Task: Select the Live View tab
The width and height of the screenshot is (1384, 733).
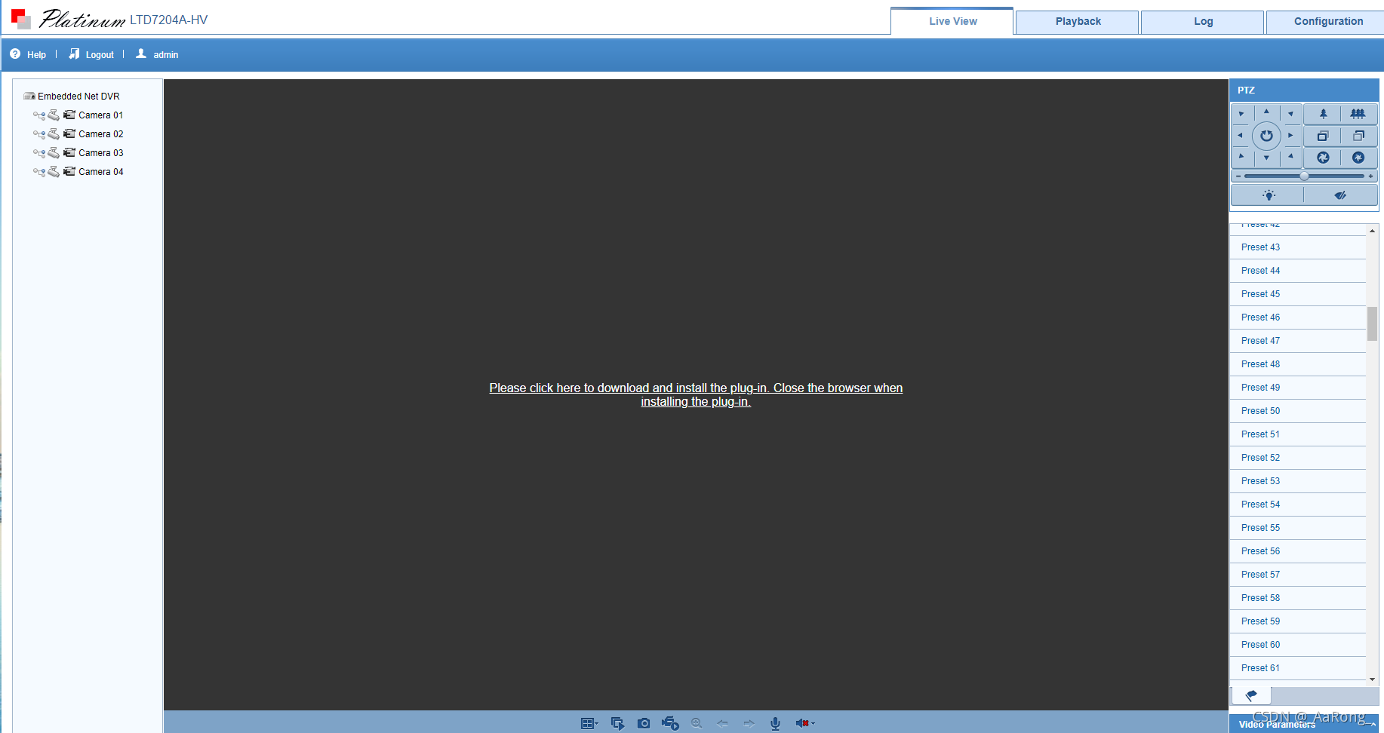Action: pyautogui.click(x=952, y=21)
